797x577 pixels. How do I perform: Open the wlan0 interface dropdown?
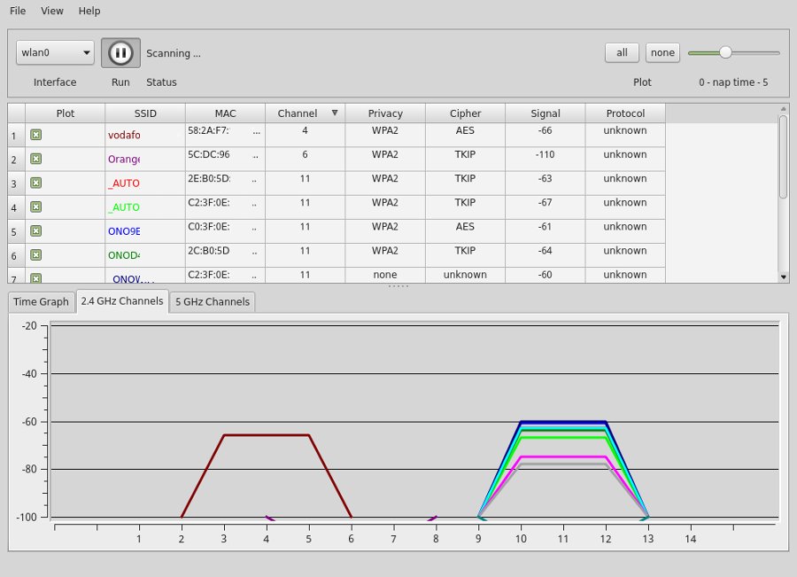(55, 53)
